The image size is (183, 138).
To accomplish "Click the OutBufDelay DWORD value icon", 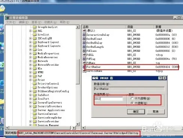I will pos(84,43).
